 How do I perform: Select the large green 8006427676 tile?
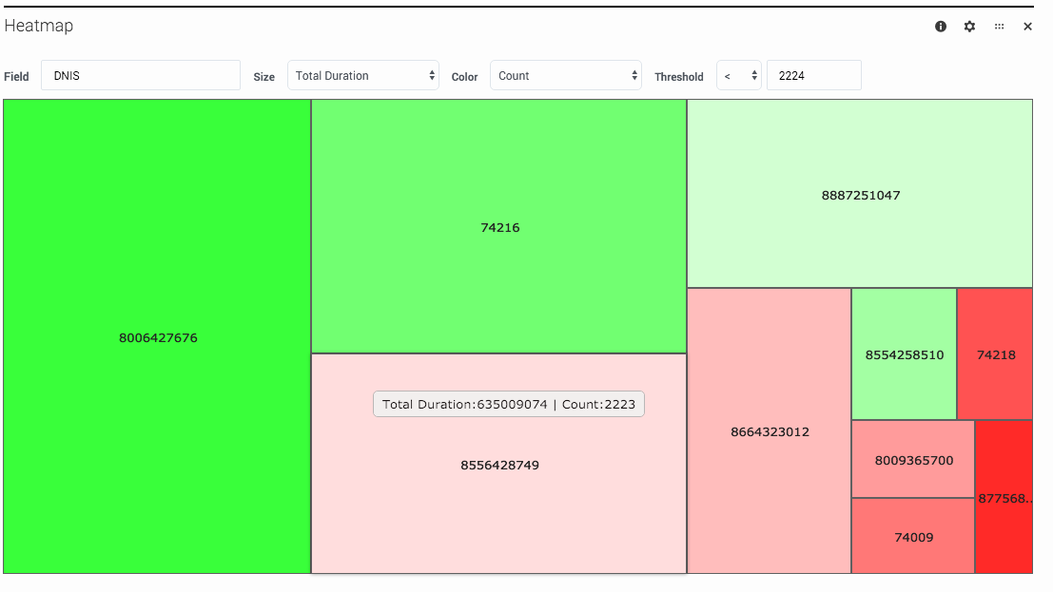pos(157,337)
